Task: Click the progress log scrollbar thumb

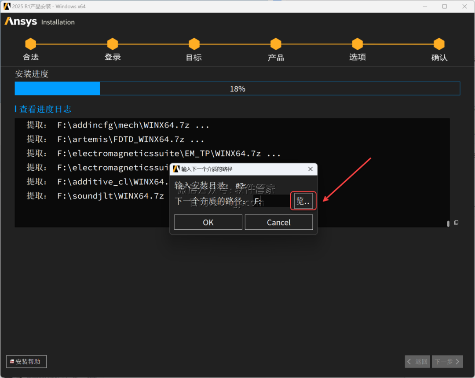Action: pos(448,224)
